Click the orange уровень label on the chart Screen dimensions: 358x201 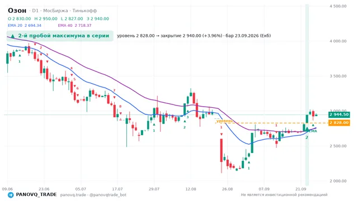224,121
